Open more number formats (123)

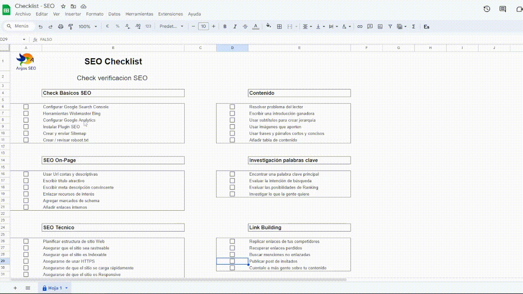tap(148, 26)
